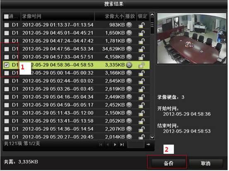Check the 05:00:14 recording checkbox
Image resolution: width=229 pixels, height=171 pixels.
tap(7, 73)
